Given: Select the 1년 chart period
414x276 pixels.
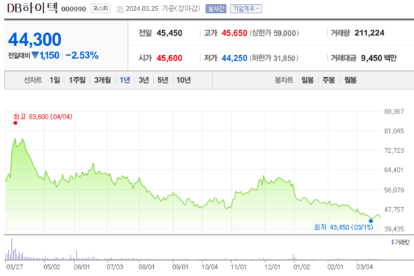Looking at the screenshot, I should [124, 81].
